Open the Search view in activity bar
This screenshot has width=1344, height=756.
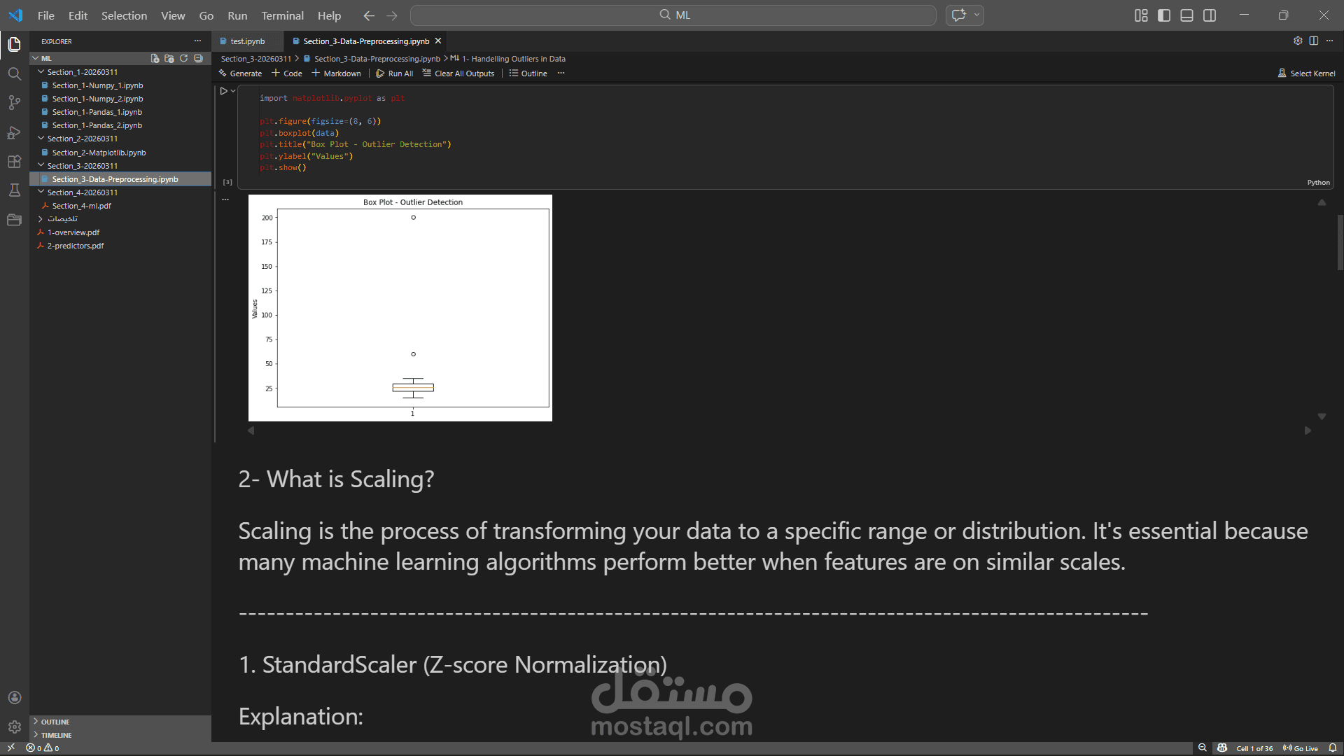(14, 73)
